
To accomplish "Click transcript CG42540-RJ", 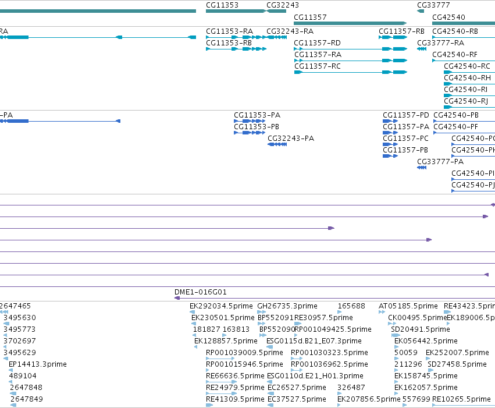I will click(x=469, y=107).
